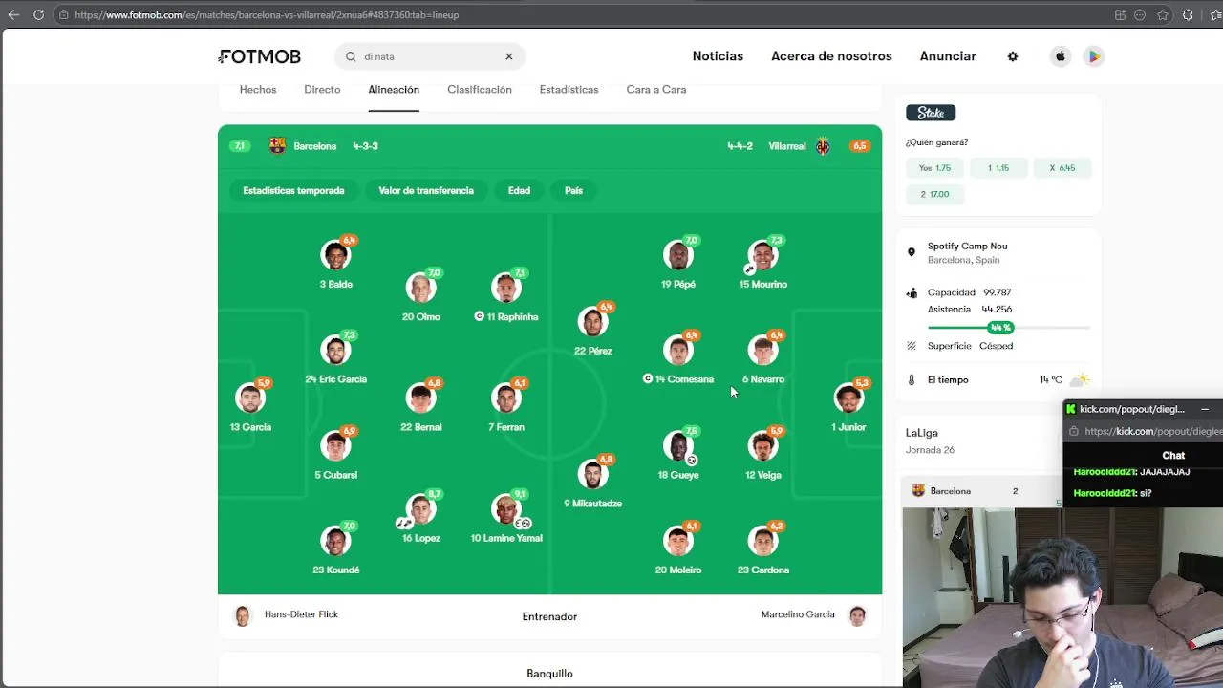Switch to the Cara a Cara tab
The width and height of the screenshot is (1223, 688).
(656, 90)
